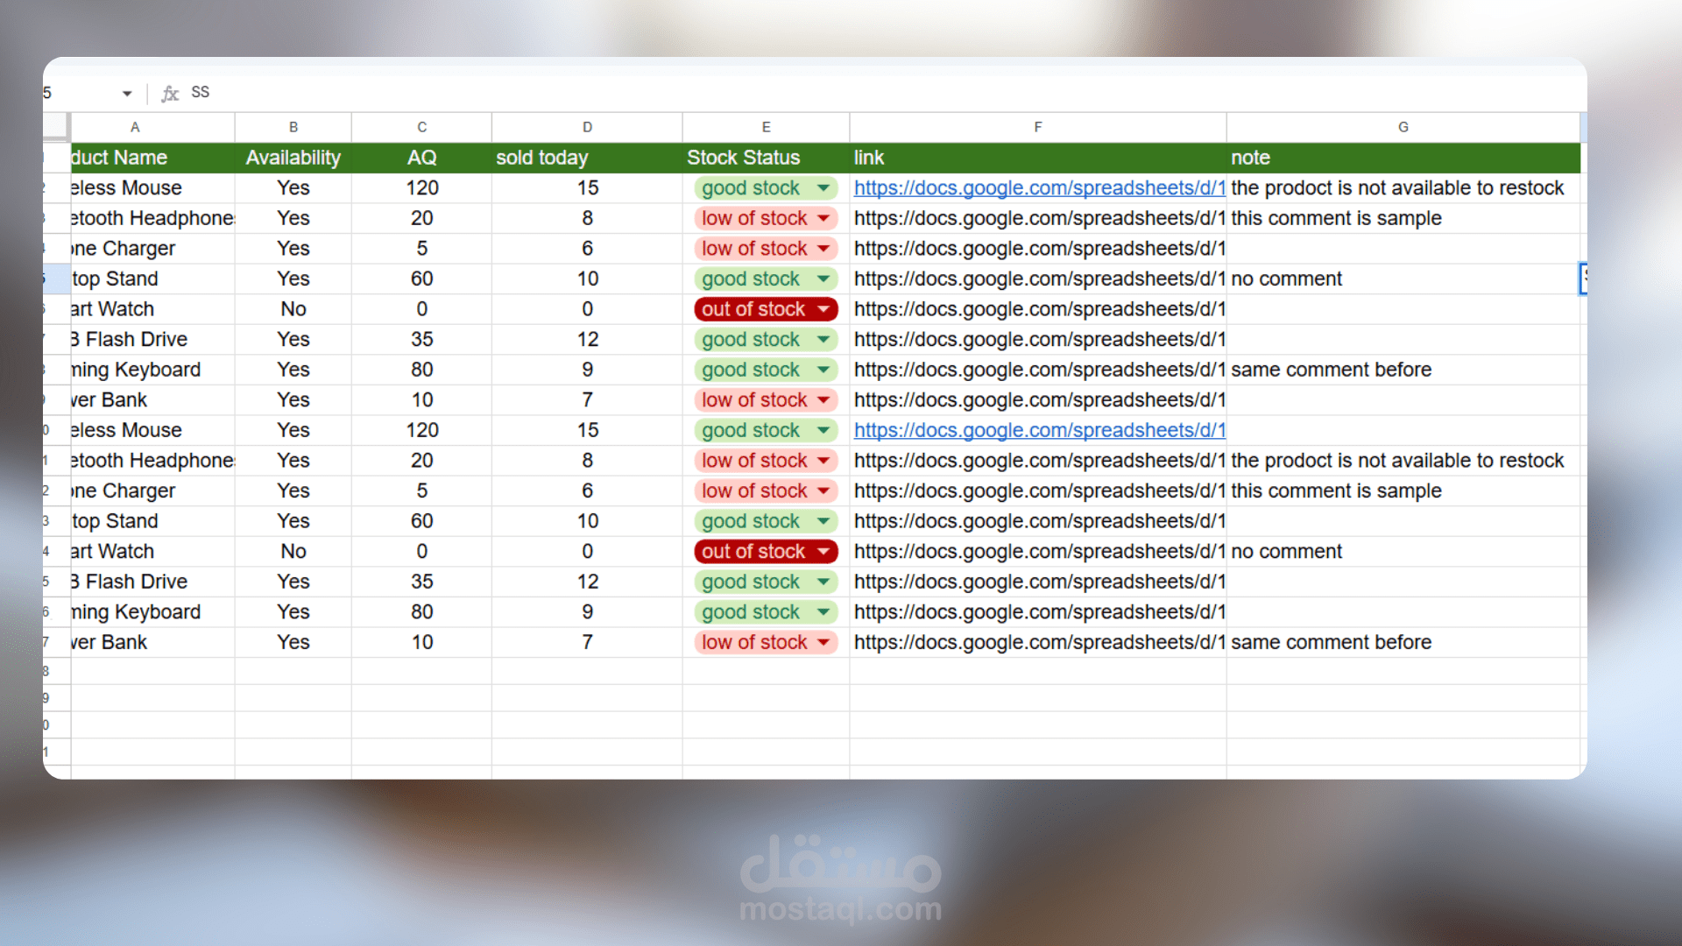
Task: Open low of stock dropdown, Power Bank row noted same comment
Action: [x=823, y=643]
